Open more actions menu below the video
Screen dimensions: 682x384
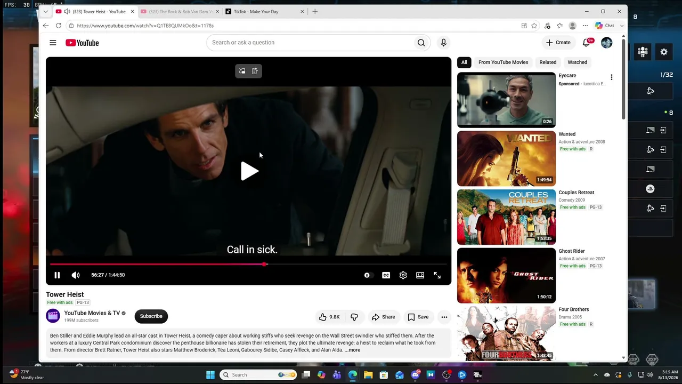pos(444,317)
